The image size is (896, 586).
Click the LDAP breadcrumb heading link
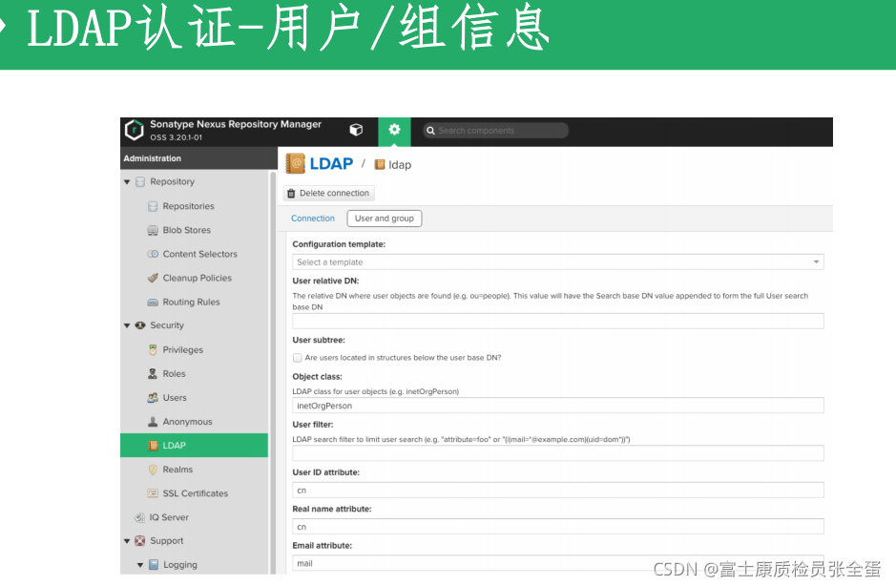click(331, 163)
